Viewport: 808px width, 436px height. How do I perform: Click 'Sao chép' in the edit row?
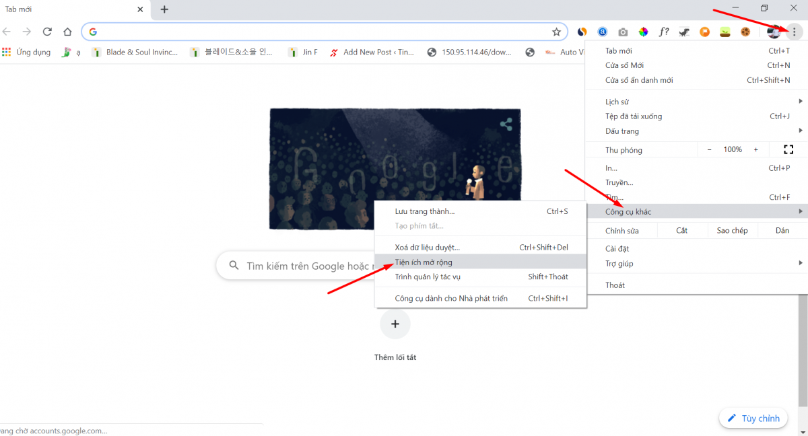pos(733,231)
